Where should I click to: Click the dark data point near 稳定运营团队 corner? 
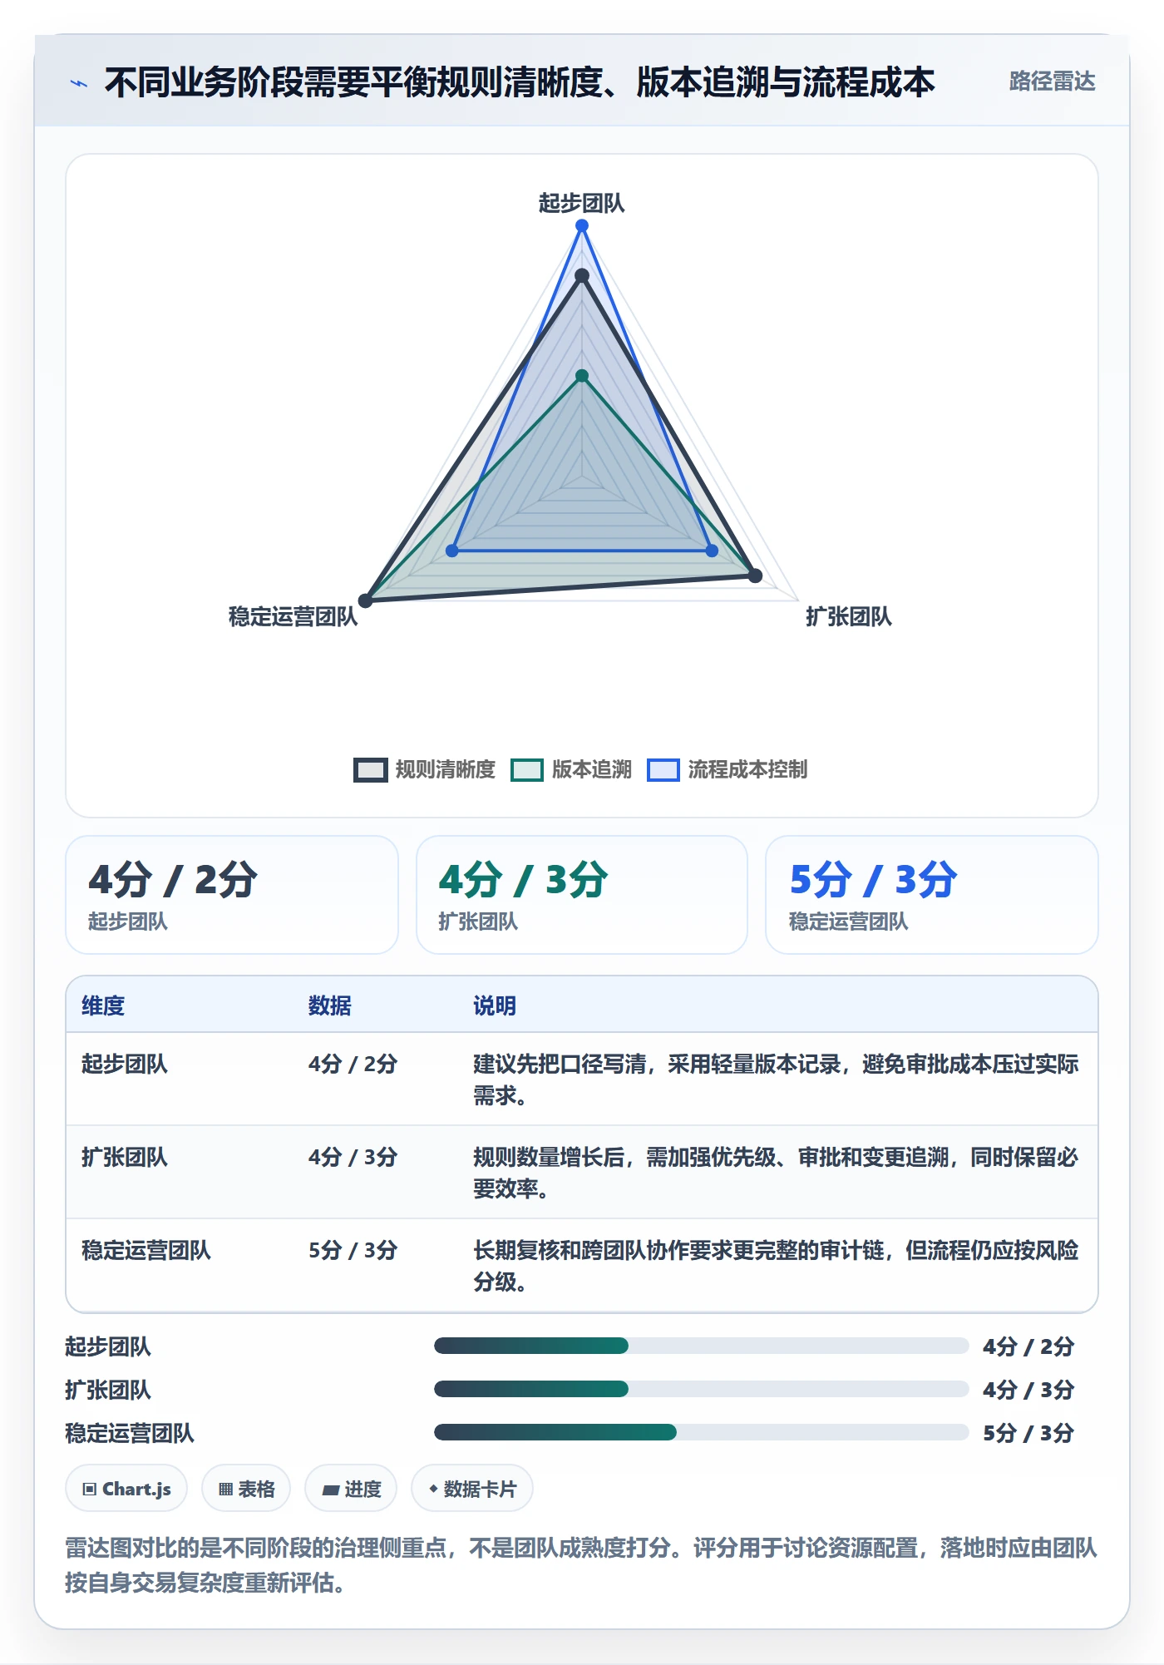[x=365, y=600]
